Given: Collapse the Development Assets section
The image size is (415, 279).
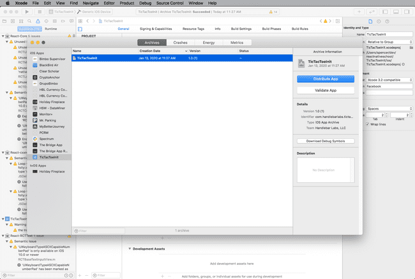Looking at the screenshot, I should click(130, 248).
